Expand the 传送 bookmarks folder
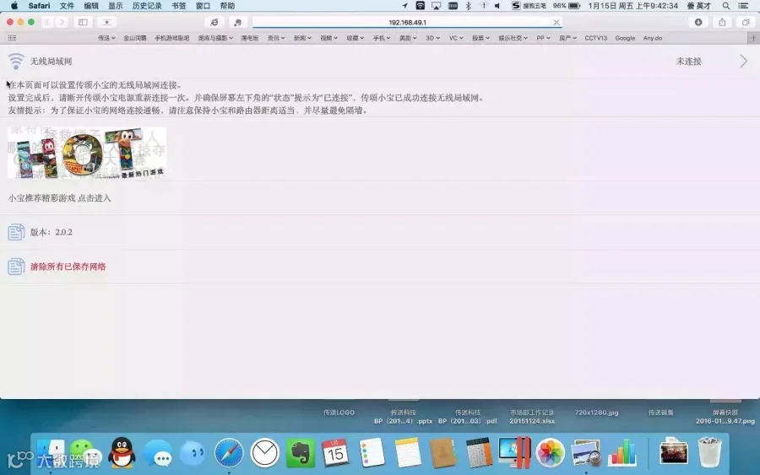The height and width of the screenshot is (475, 760). click(x=106, y=38)
